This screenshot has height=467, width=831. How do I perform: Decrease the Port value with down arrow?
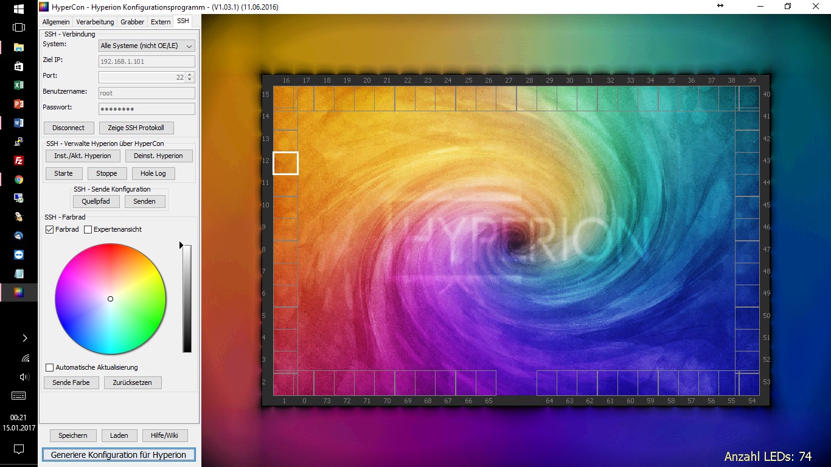[190, 80]
